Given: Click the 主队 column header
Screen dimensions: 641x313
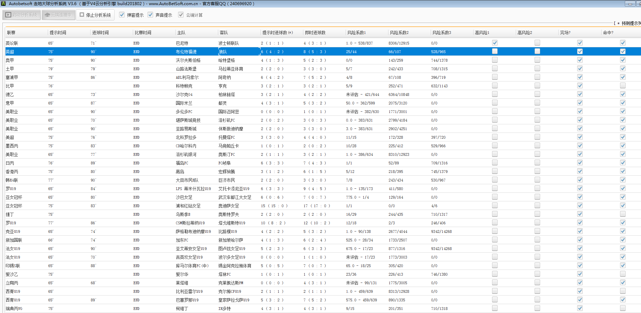Looking at the screenshot, I should [181, 33].
